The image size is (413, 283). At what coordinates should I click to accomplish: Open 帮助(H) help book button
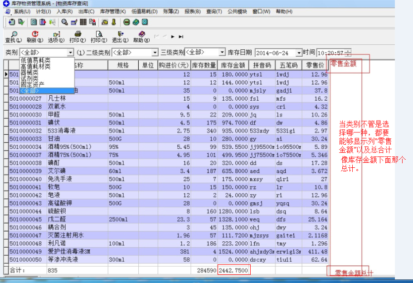pos(141,37)
